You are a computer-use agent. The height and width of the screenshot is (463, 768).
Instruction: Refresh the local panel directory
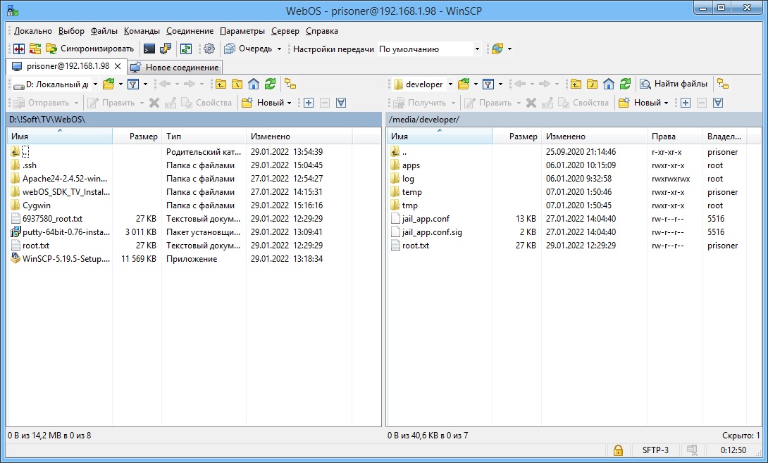[x=270, y=84]
